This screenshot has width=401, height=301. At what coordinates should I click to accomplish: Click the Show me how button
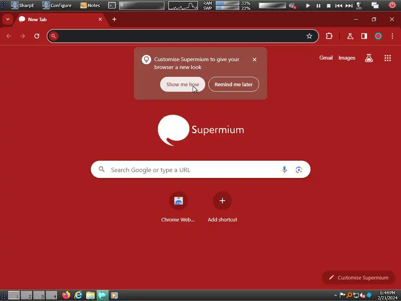pos(182,84)
